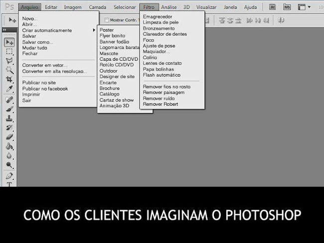Choose Fechar menu entry

click(30, 53)
